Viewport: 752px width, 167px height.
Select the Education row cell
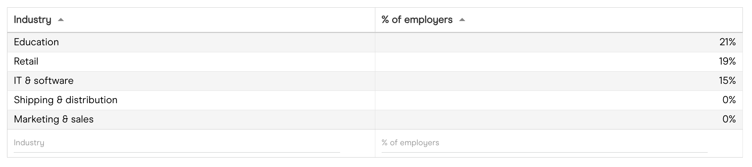pos(36,42)
